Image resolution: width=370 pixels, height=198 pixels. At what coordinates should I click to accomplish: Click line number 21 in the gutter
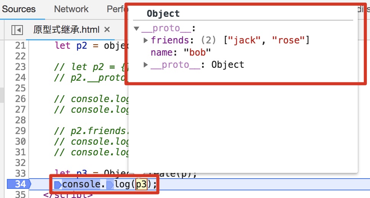[x=20, y=45]
